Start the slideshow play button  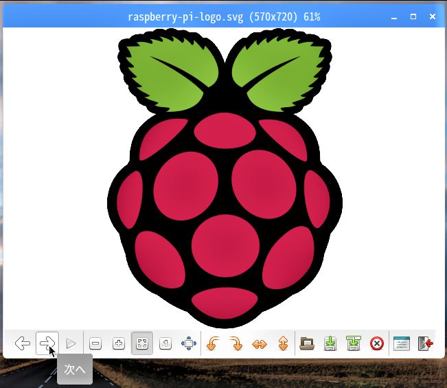71,343
